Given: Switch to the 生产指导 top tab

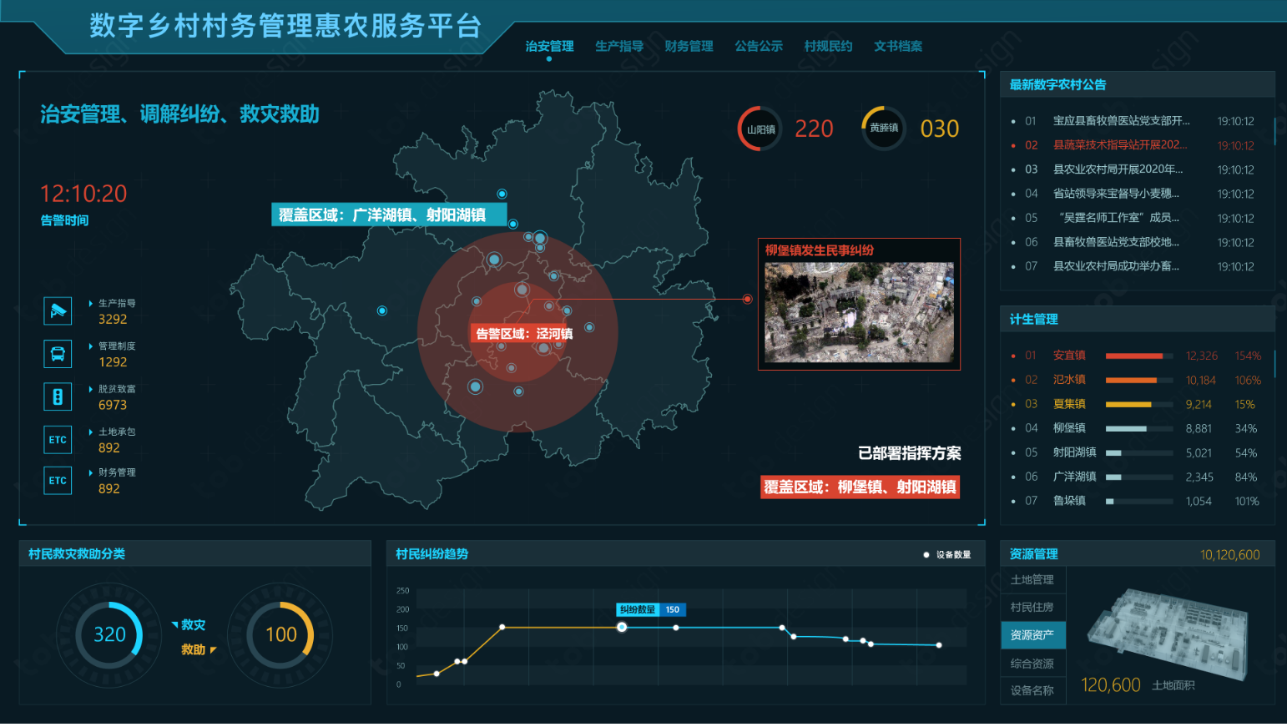Looking at the screenshot, I should [x=619, y=46].
